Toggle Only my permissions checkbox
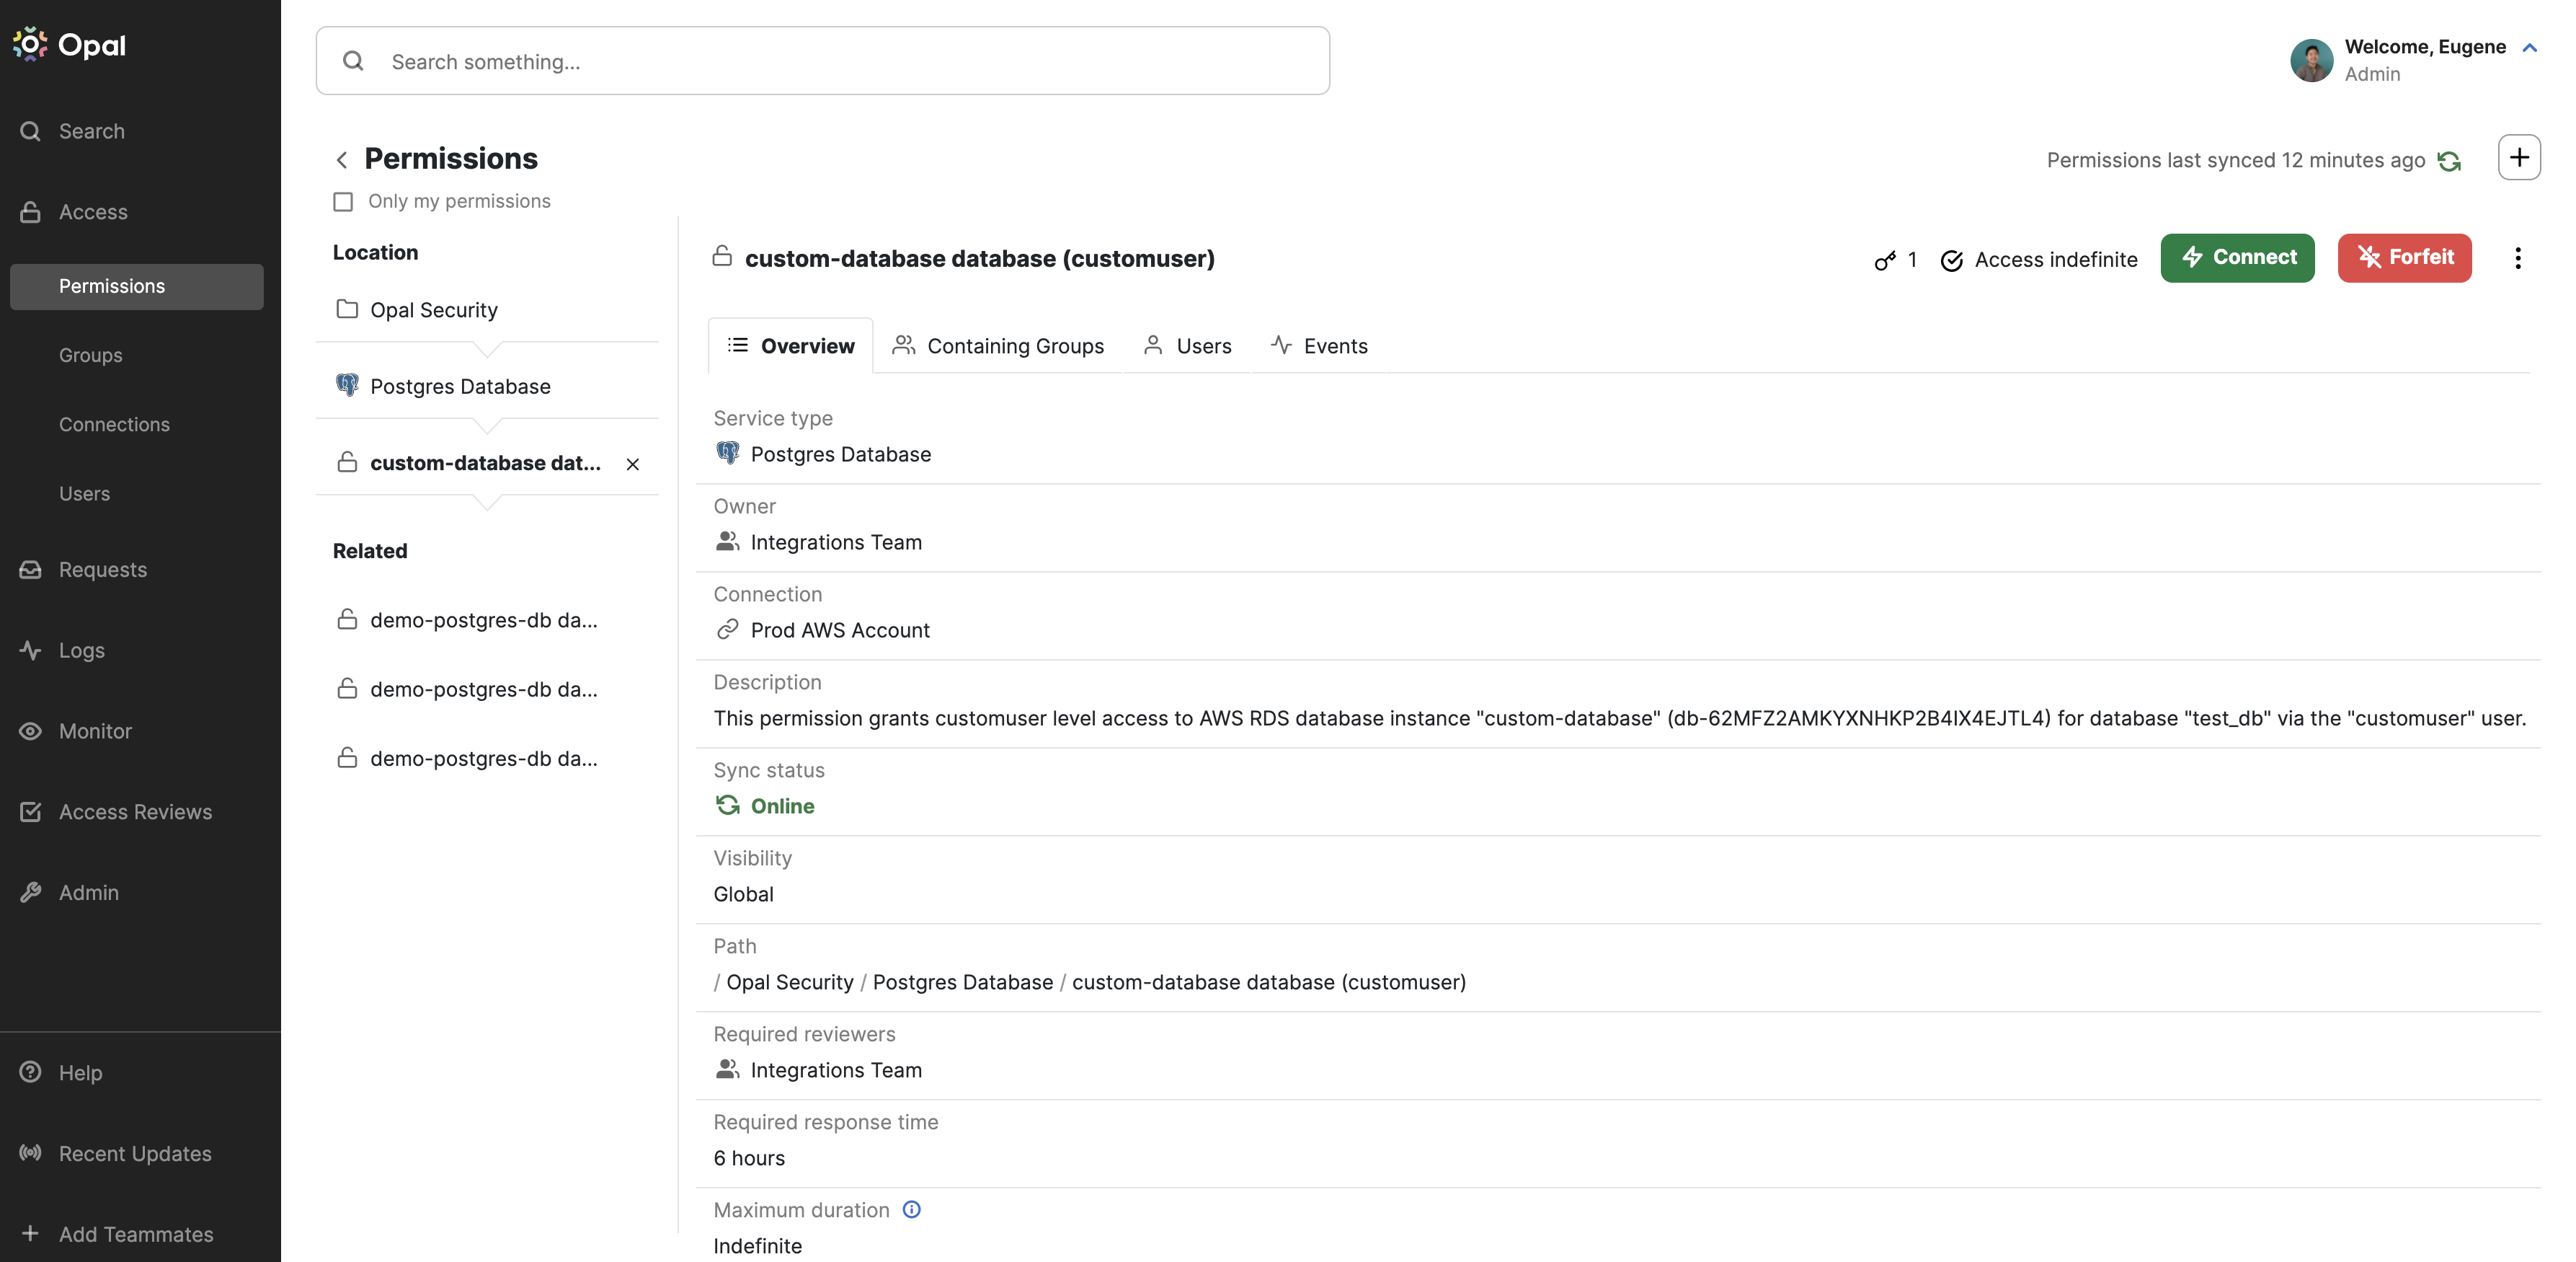Image resolution: width=2576 pixels, height=1262 pixels. tap(343, 202)
